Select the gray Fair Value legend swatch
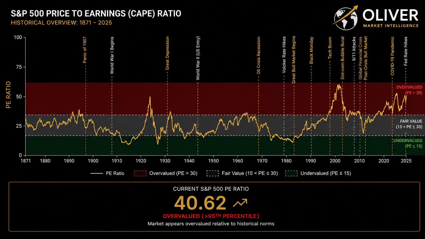Viewport: 425px width, 239px height. click(x=213, y=173)
